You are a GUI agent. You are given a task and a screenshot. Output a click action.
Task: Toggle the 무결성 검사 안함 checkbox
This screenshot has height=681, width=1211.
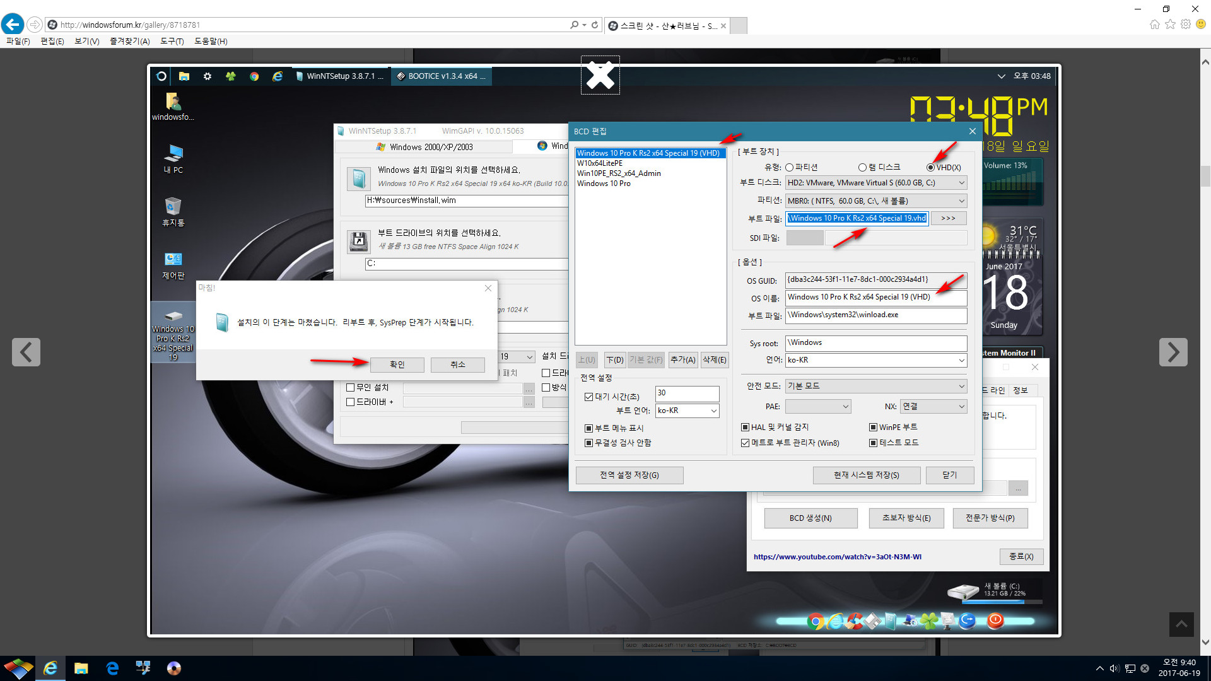pos(588,443)
